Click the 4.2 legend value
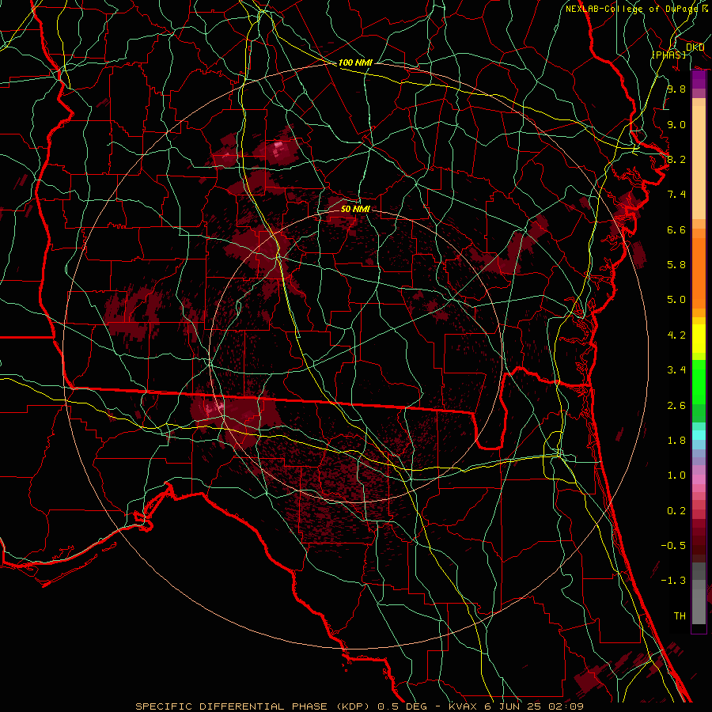The image size is (712, 712). (x=676, y=335)
